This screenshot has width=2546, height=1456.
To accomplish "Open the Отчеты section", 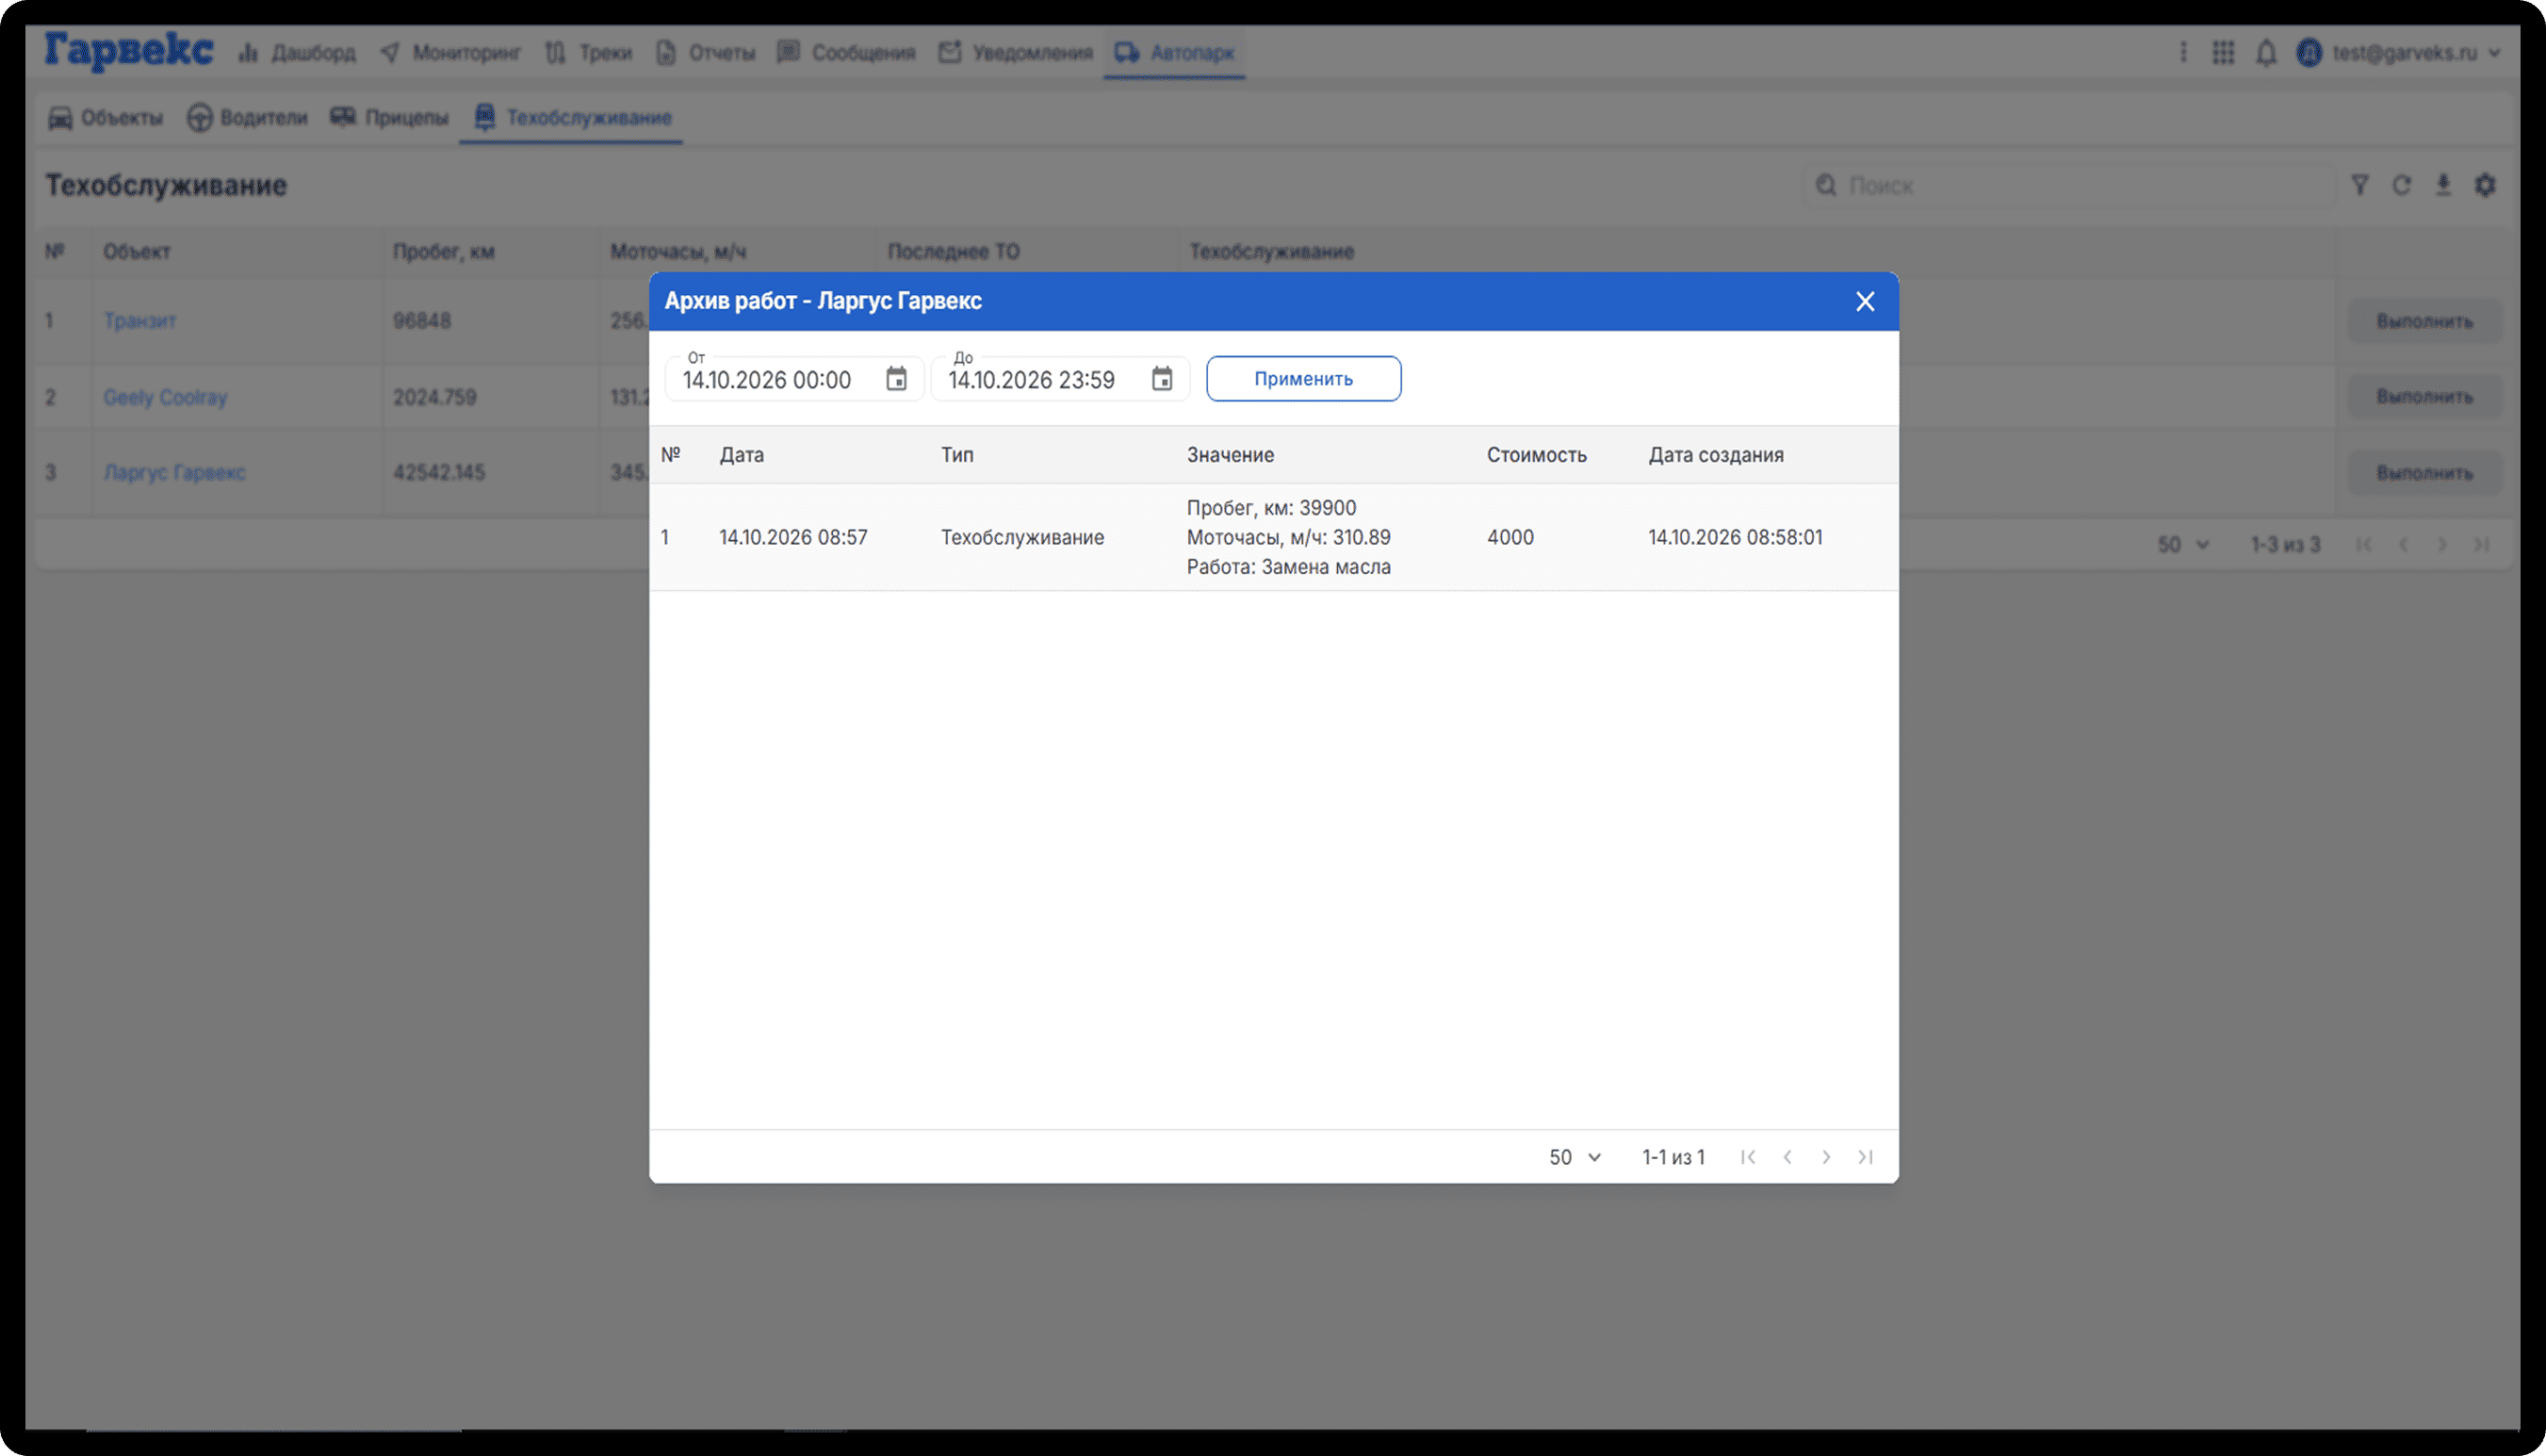I will [x=706, y=53].
